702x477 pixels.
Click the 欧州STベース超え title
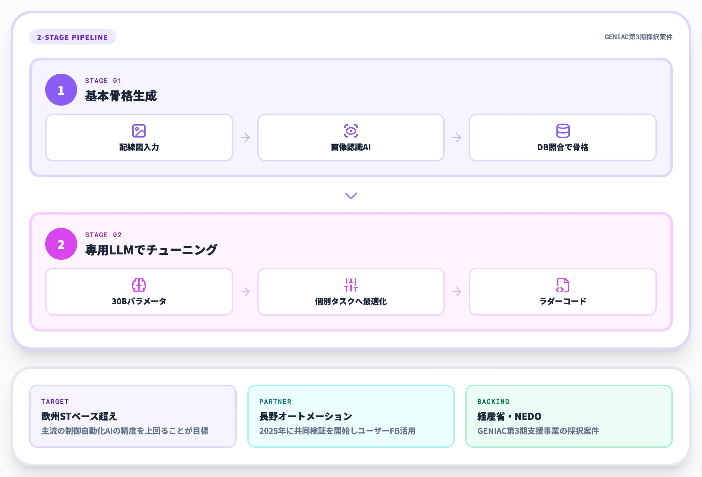click(79, 416)
